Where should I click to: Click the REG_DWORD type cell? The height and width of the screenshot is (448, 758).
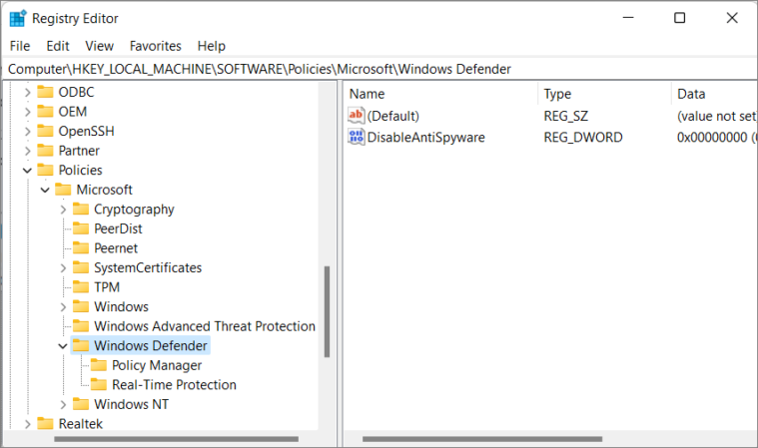coord(583,137)
